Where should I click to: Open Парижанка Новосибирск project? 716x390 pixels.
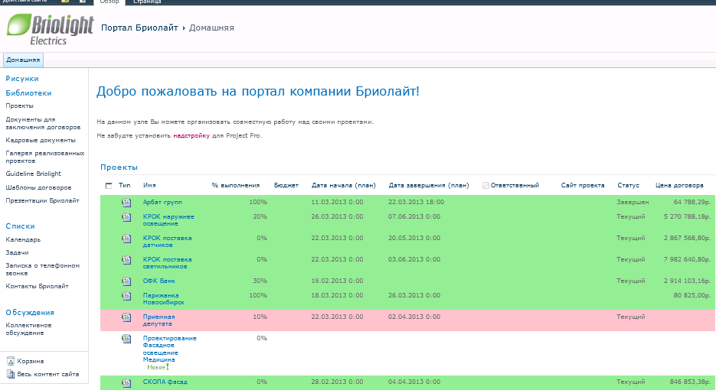point(163,299)
